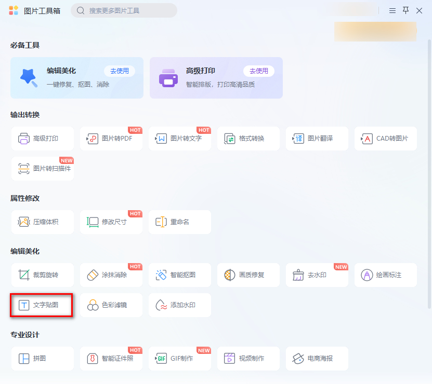Click 去使用 next to 编辑美化
This screenshot has height=384, width=432.
point(120,71)
